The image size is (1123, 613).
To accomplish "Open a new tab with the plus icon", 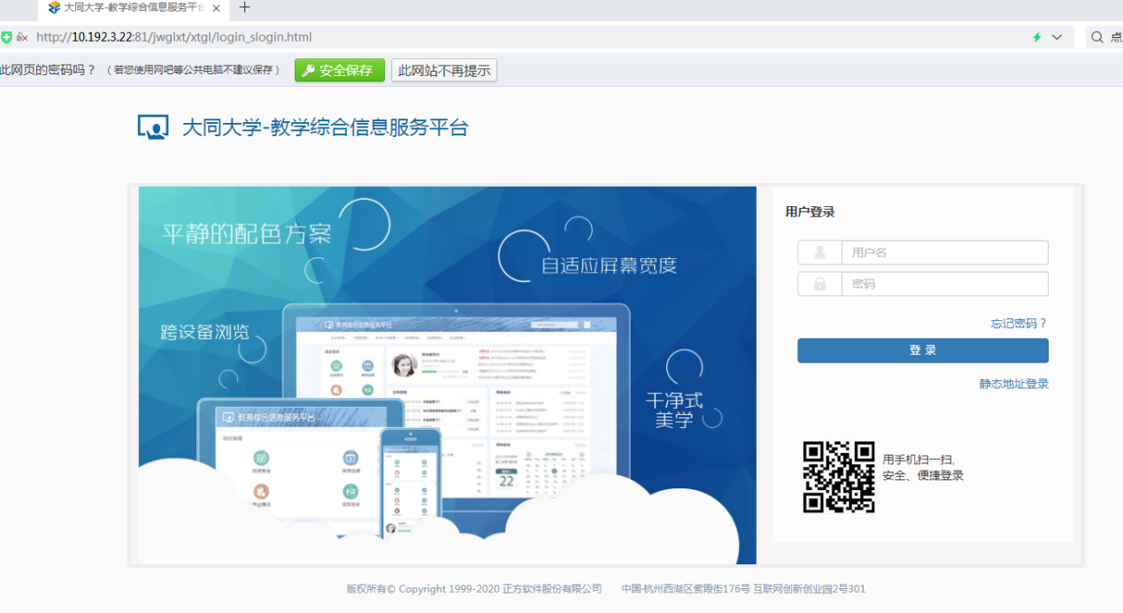I will (x=245, y=8).
